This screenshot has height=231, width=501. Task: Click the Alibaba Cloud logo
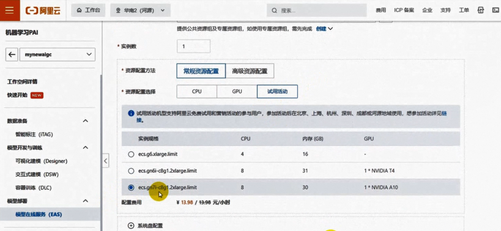pos(43,11)
